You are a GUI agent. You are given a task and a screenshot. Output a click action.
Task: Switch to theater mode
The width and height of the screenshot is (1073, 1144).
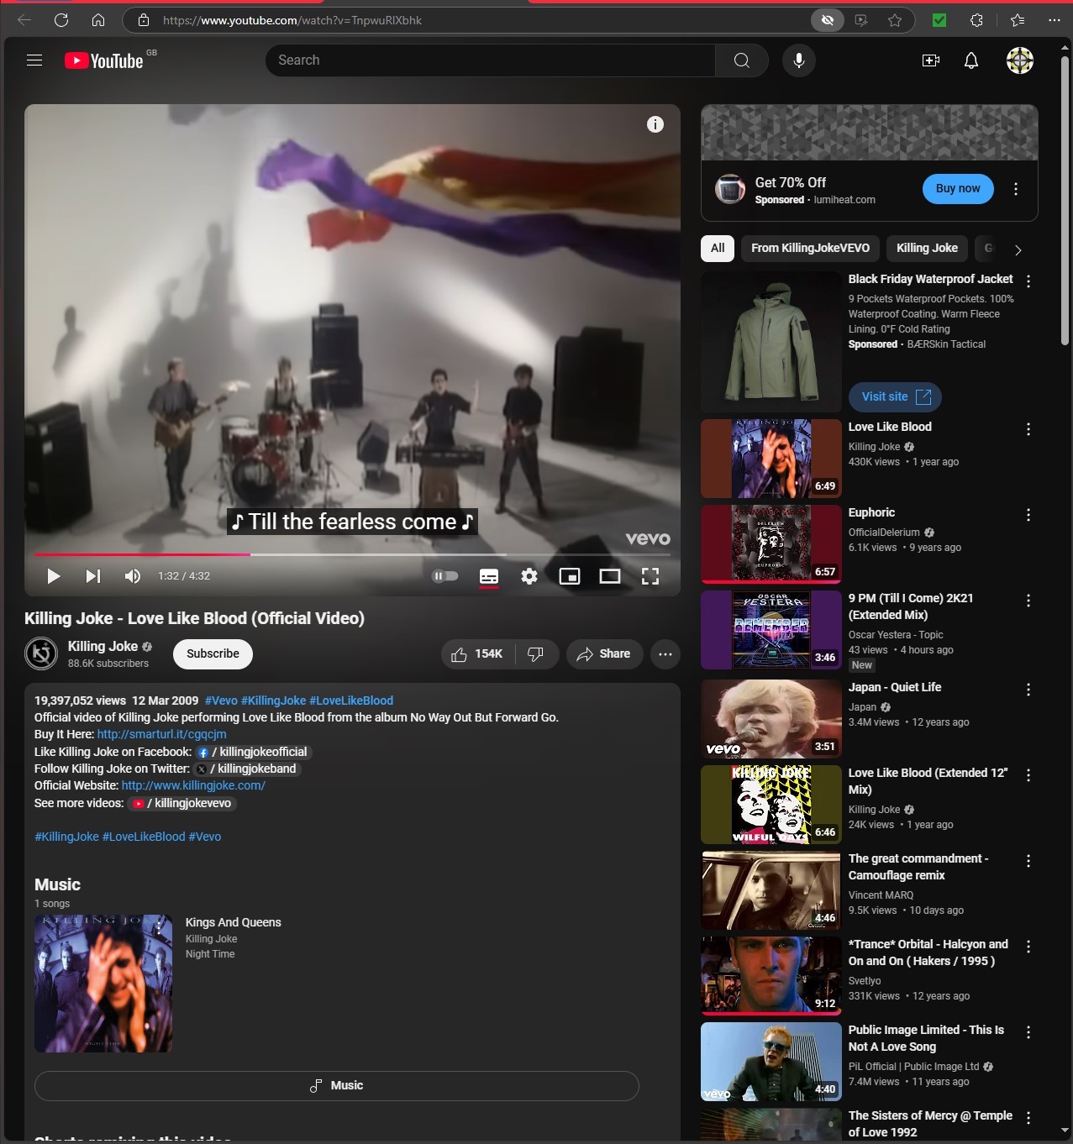[x=610, y=576]
